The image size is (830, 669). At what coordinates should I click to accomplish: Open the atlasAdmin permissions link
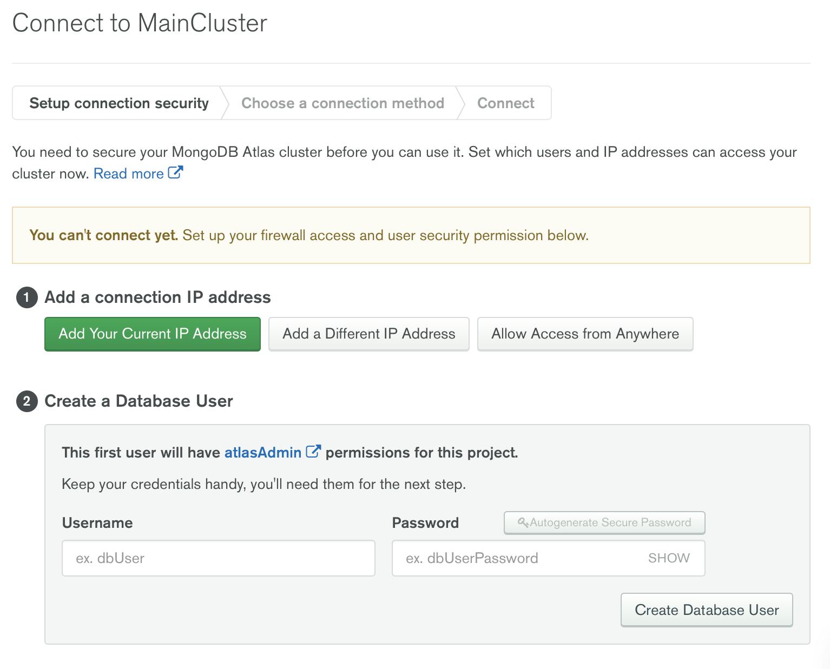tap(263, 452)
